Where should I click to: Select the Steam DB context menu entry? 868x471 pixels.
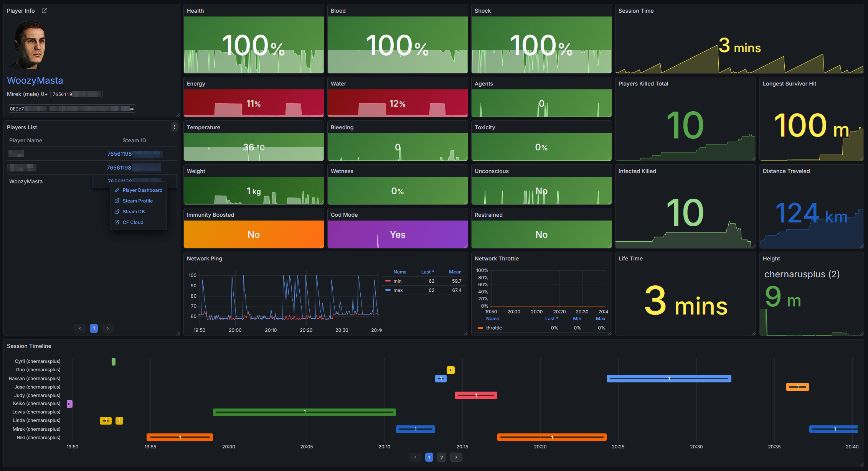coord(134,212)
